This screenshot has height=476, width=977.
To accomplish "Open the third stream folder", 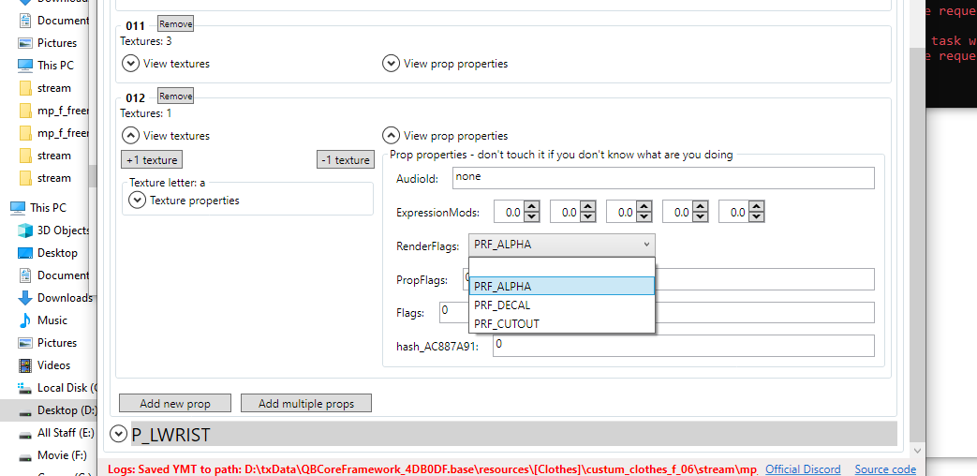I will point(53,178).
